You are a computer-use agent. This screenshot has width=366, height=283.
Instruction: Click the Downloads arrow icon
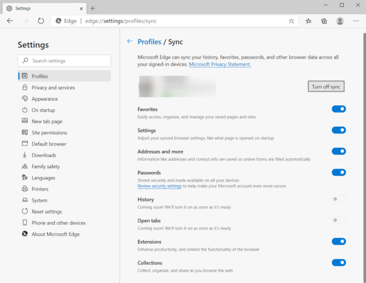click(25, 155)
